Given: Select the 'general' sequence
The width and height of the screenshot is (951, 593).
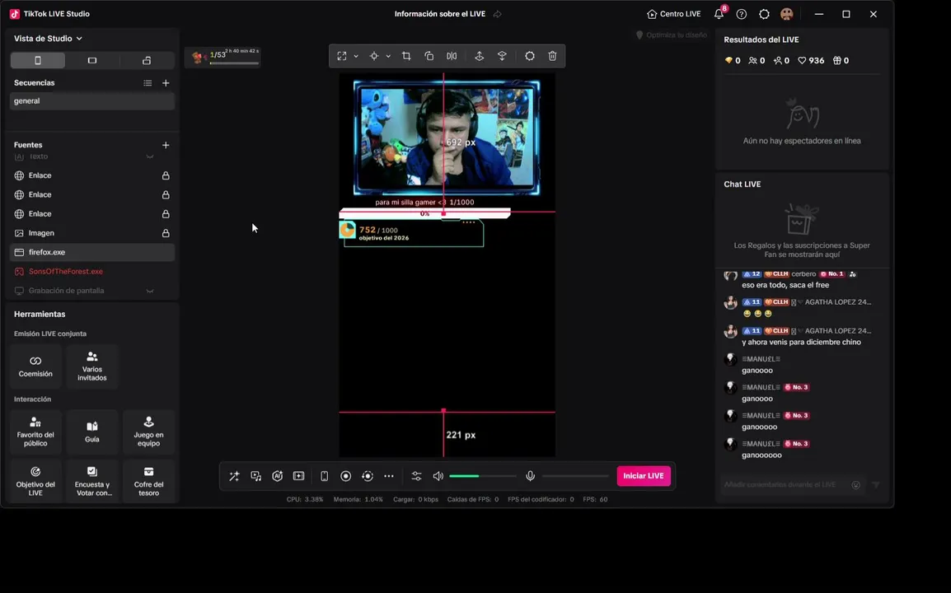Looking at the screenshot, I should click(x=92, y=101).
